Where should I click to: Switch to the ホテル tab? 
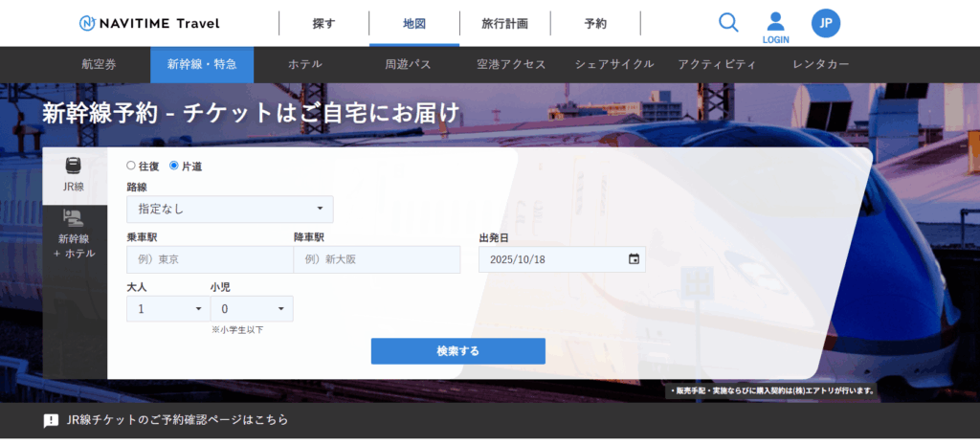click(x=304, y=64)
